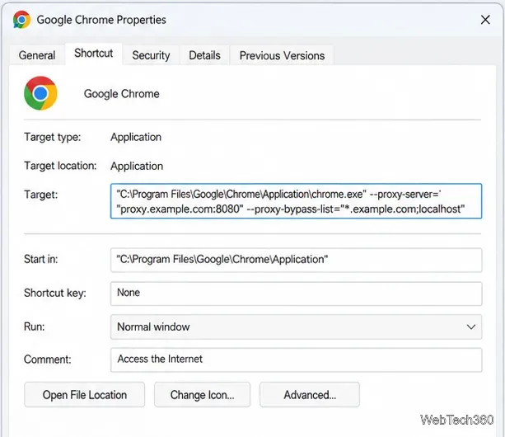Click the large Google Chrome logo icon
Viewport: 505px width, 437px height.
click(x=40, y=93)
